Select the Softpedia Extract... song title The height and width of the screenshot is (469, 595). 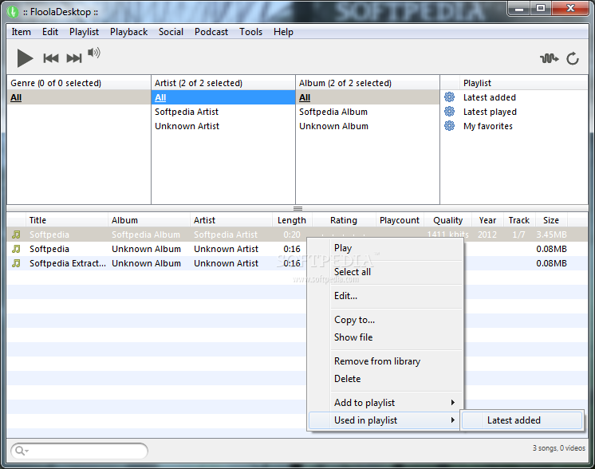[x=68, y=263]
